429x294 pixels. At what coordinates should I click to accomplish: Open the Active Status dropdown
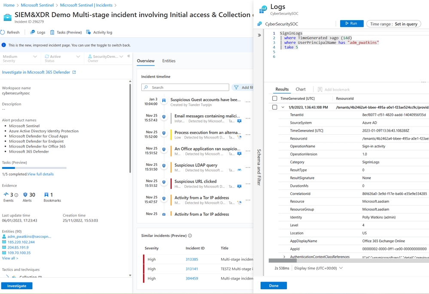coord(62,58)
